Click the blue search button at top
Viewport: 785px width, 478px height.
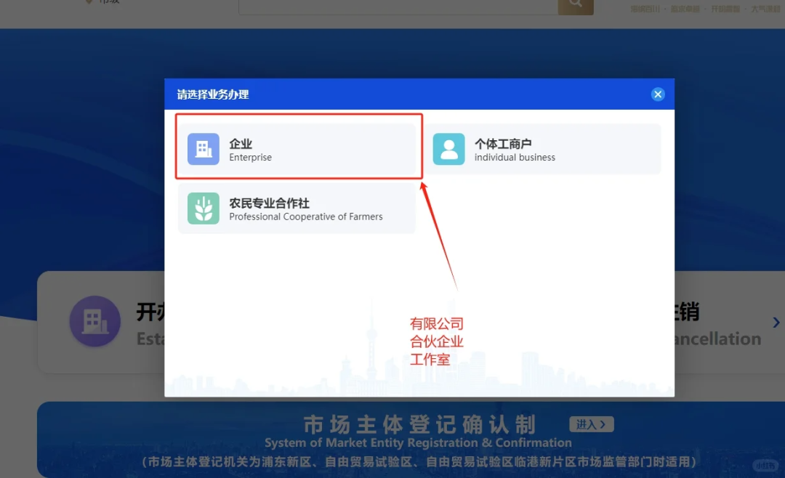tap(575, 4)
